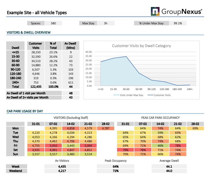
Task: Click the VISITORS (Excluding Staff) subheading
Action: 71,118
